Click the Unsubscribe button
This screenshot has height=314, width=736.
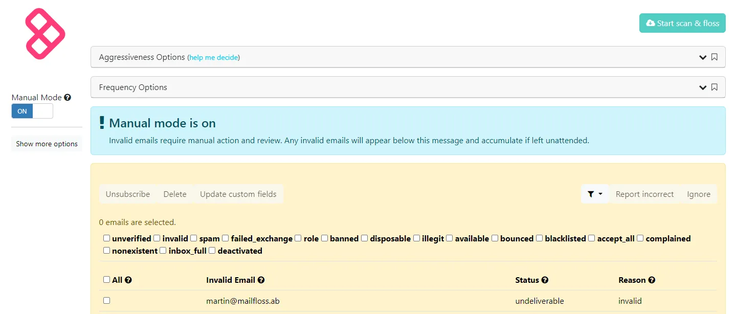[x=128, y=194]
